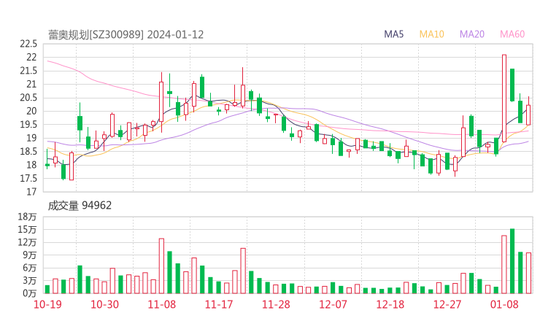Click the 18.5 price axis label
Image resolution: width=540 pixels, height=321 pixels.
tap(28, 152)
